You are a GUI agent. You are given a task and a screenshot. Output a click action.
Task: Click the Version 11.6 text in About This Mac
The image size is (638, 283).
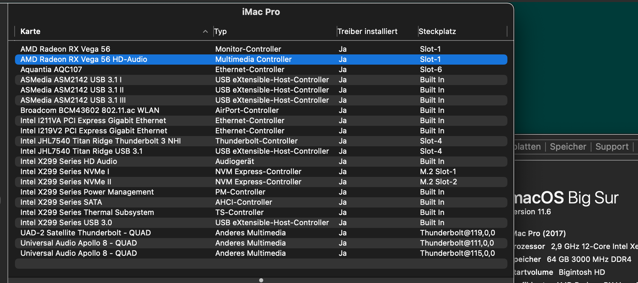(x=533, y=212)
